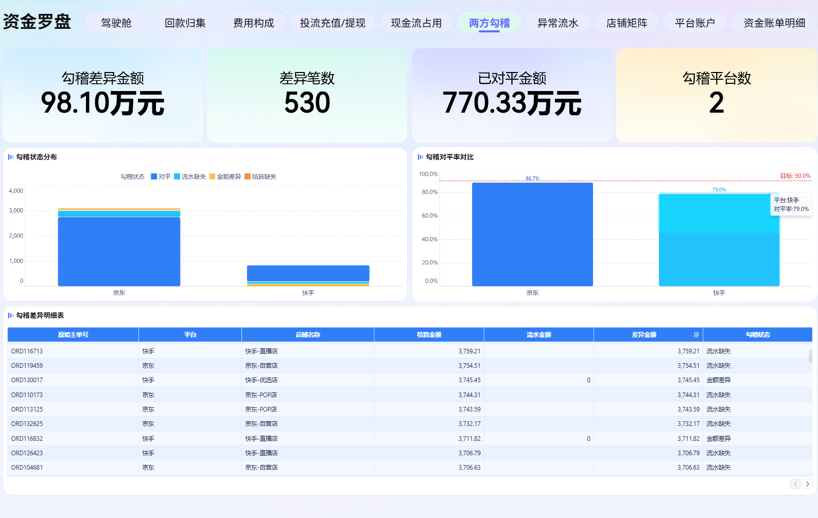This screenshot has width=818, height=518.
Task: Click the 勾稽差异金额 98.10万元 card
Action: click(103, 95)
